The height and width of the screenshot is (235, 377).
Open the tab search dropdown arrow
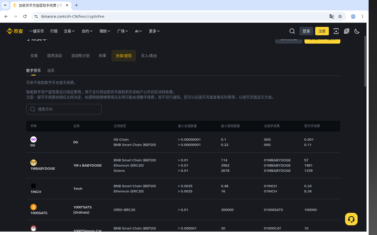[5, 5]
